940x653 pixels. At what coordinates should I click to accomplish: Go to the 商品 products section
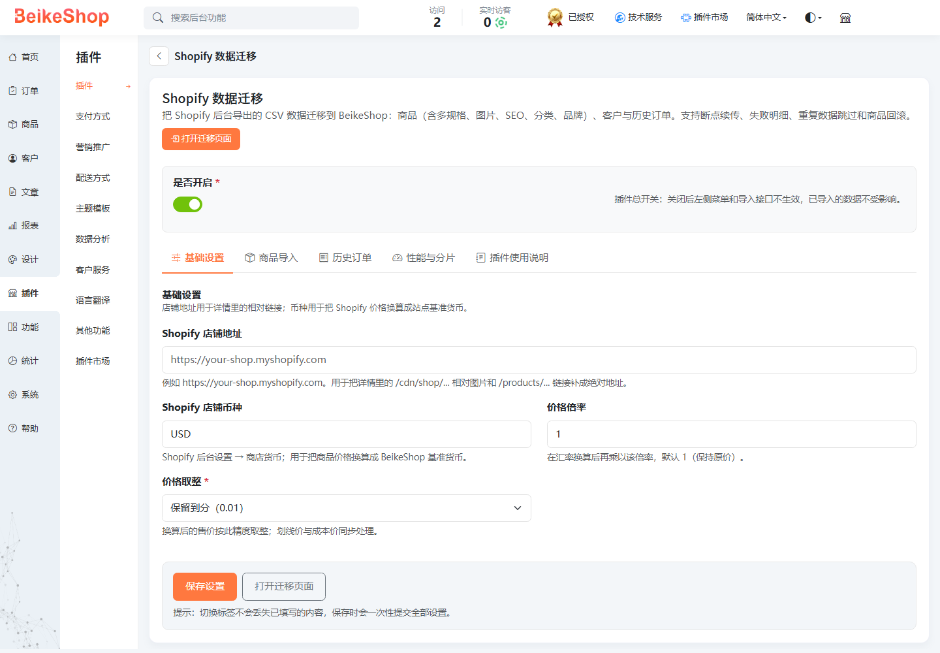coord(24,124)
